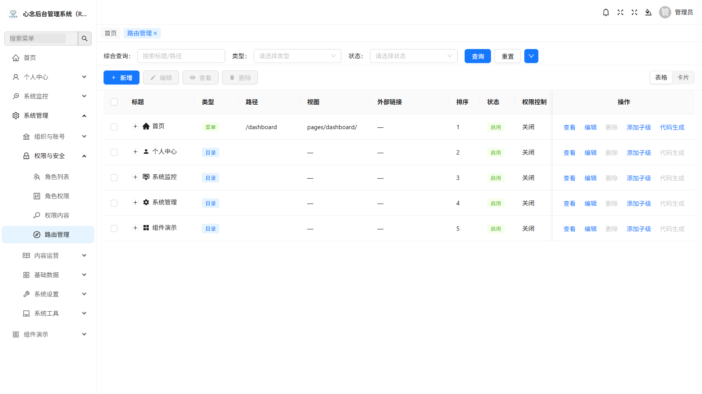This screenshot has height=394, width=702.
Task: Click 编辑 for the 个人中心 row
Action: [x=591, y=153]
